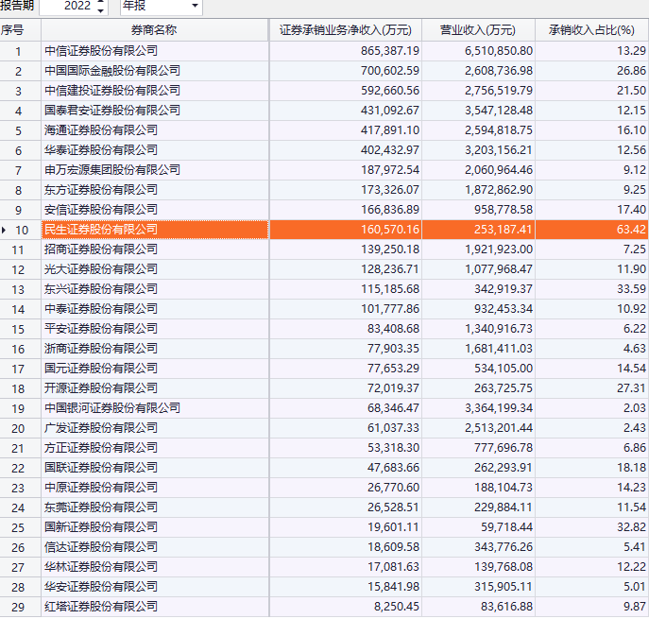Click operating revenue value 3,364,199.34

[x=499, y=408]
